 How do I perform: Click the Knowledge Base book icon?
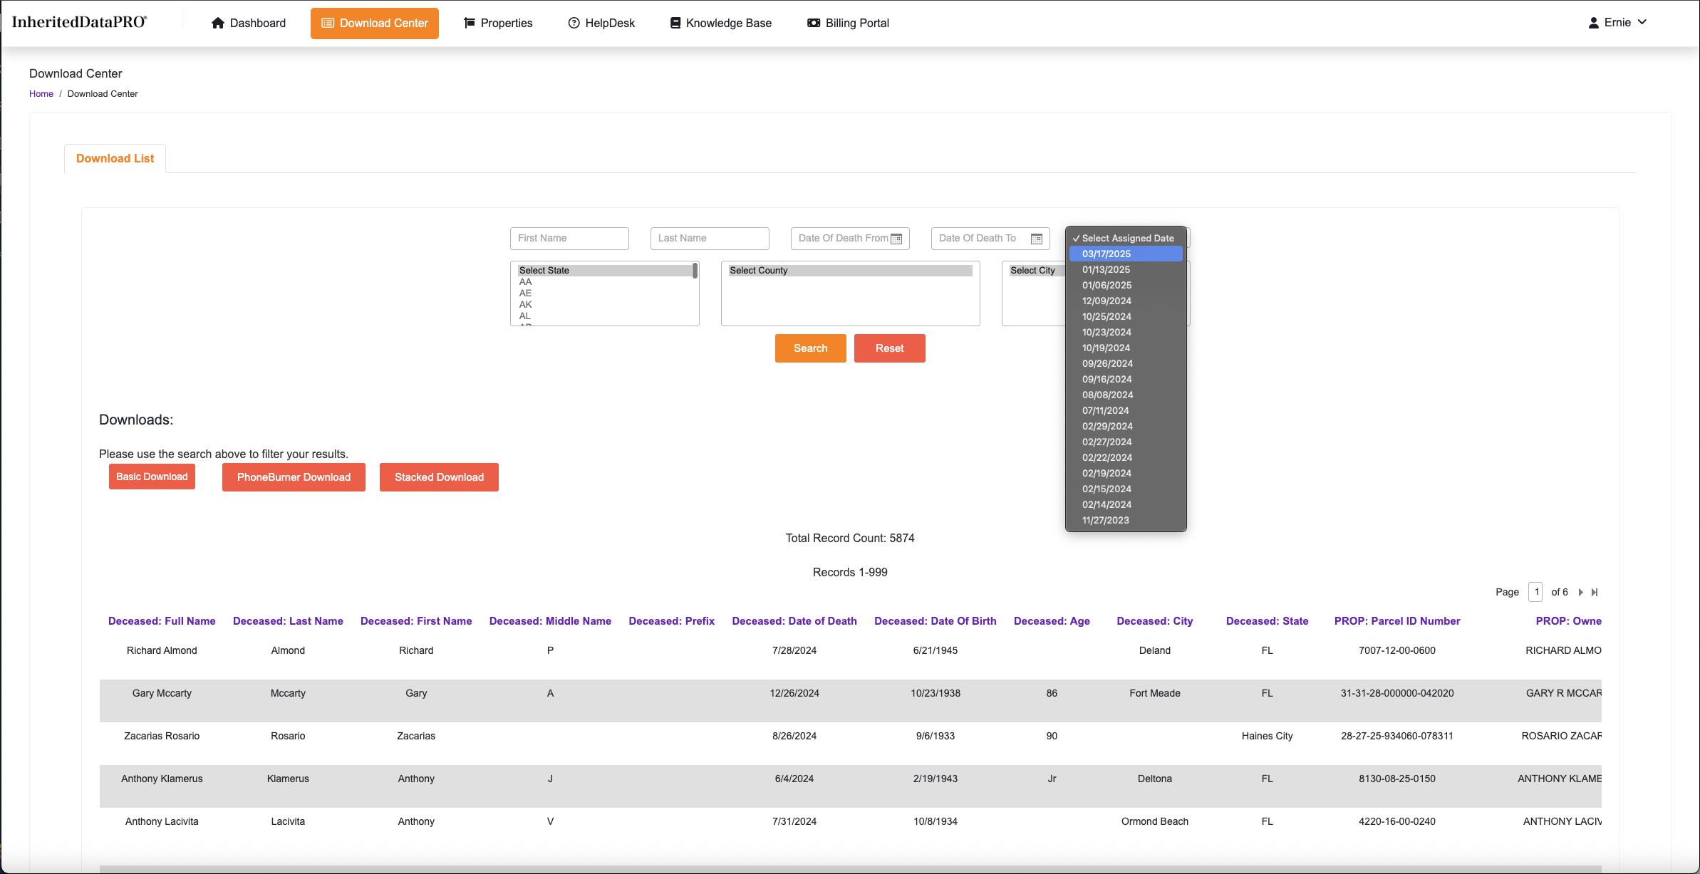click(x=675, y=23)
